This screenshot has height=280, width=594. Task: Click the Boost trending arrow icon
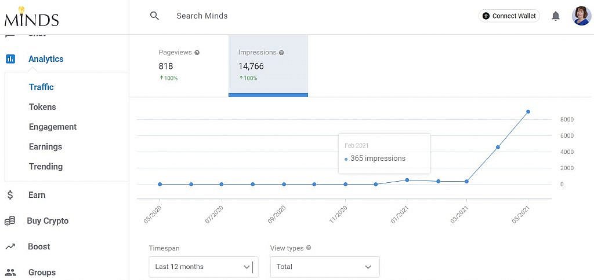(10, 247)
